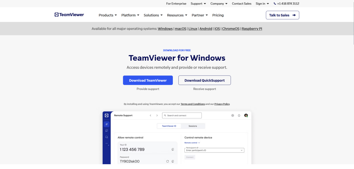Viewport: 354px width, 169px height.
Task: Click the TeamViewer logo in the blue sidebar
Action: point(106,116)
